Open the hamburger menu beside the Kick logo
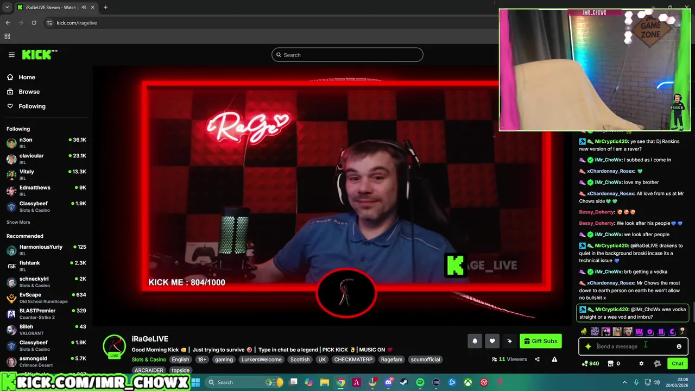Image resolution: width=695 pixels, height=391 pixels. pos(11,55)
